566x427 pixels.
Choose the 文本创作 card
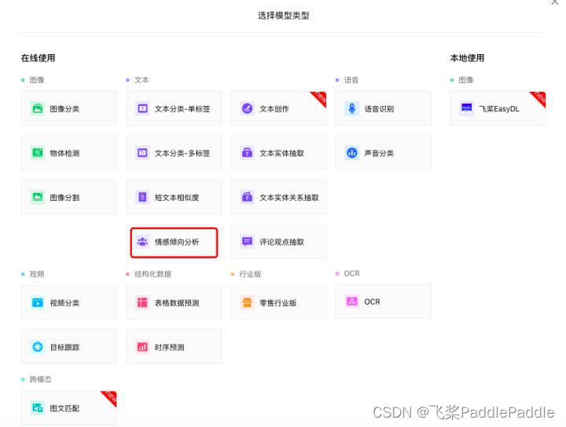click(x=278, y=108)
